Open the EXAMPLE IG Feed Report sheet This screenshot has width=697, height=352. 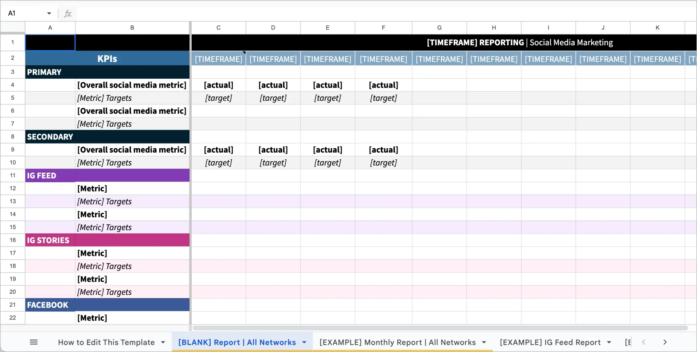[x=550, y=342]
